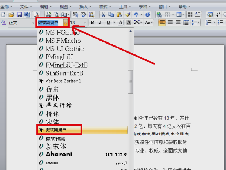Screen dimensions: 226x170
Task: Click the font list scrollbar thumb
Action: [x=131, y=82]
